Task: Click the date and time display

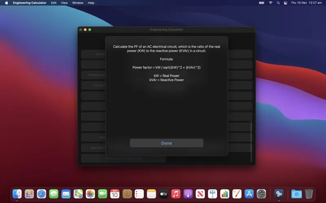Action: point(306,3)
